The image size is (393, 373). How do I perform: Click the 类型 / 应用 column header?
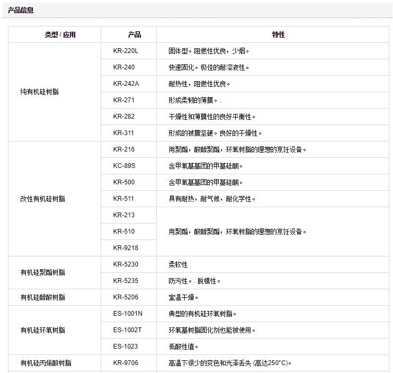(60, 34)
